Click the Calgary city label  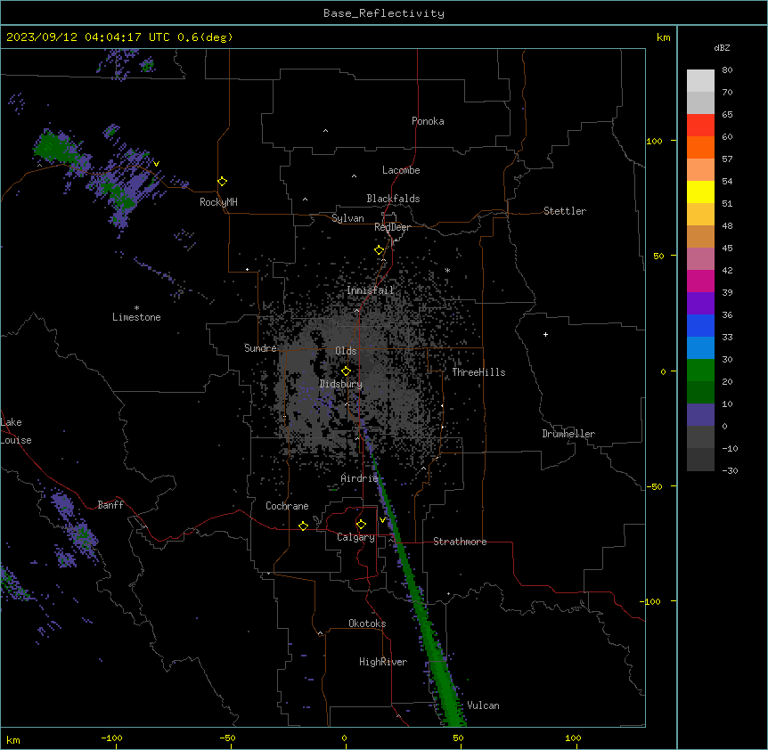click(x=355, y=537)
